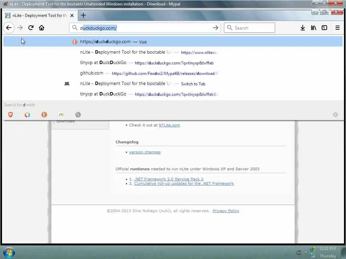
Task: Open search settings gear icon
Action: tap(336, 115)
